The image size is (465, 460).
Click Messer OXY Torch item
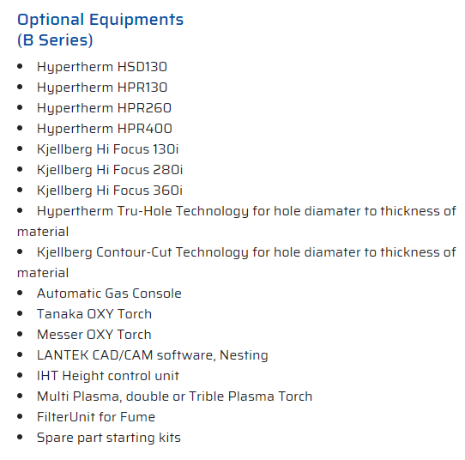[x=94, y=335]
